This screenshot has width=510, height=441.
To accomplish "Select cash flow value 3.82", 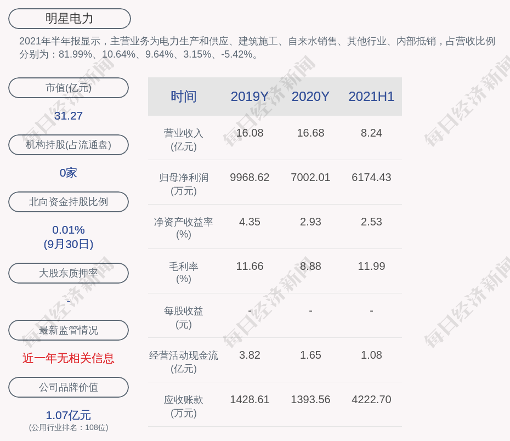I will pos(250,355).
